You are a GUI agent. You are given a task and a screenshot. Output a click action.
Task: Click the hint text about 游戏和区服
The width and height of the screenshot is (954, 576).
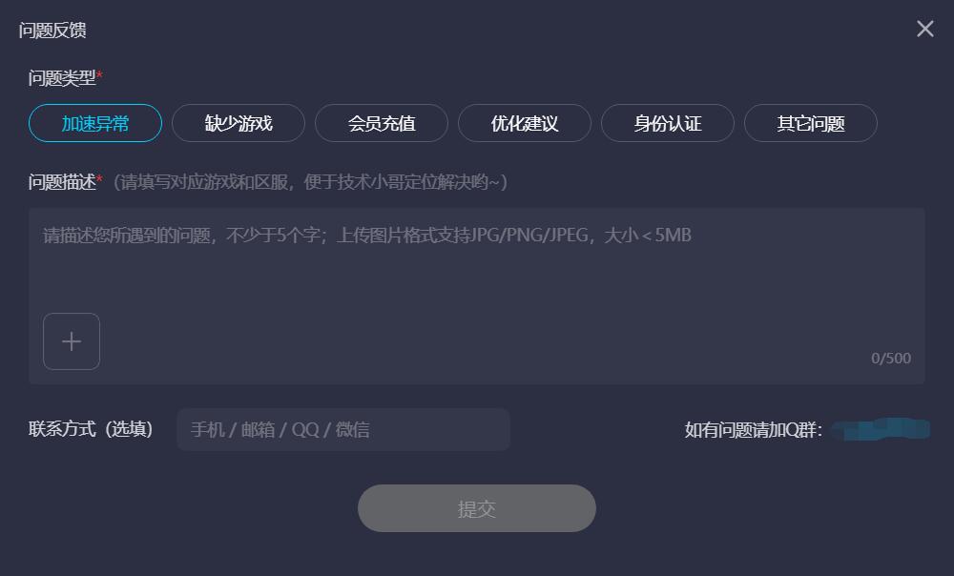click(x=310, y=182)
